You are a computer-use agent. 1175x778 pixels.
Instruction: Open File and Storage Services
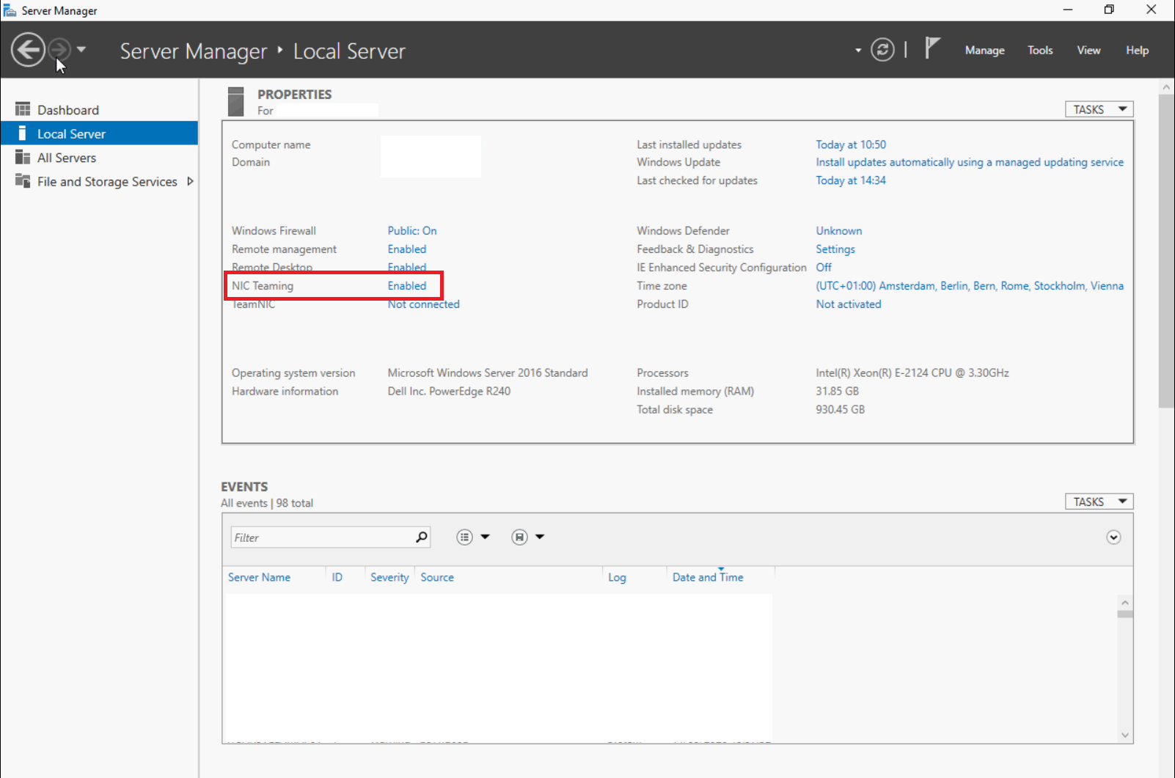pyautogui.click(x=107, y=182)
